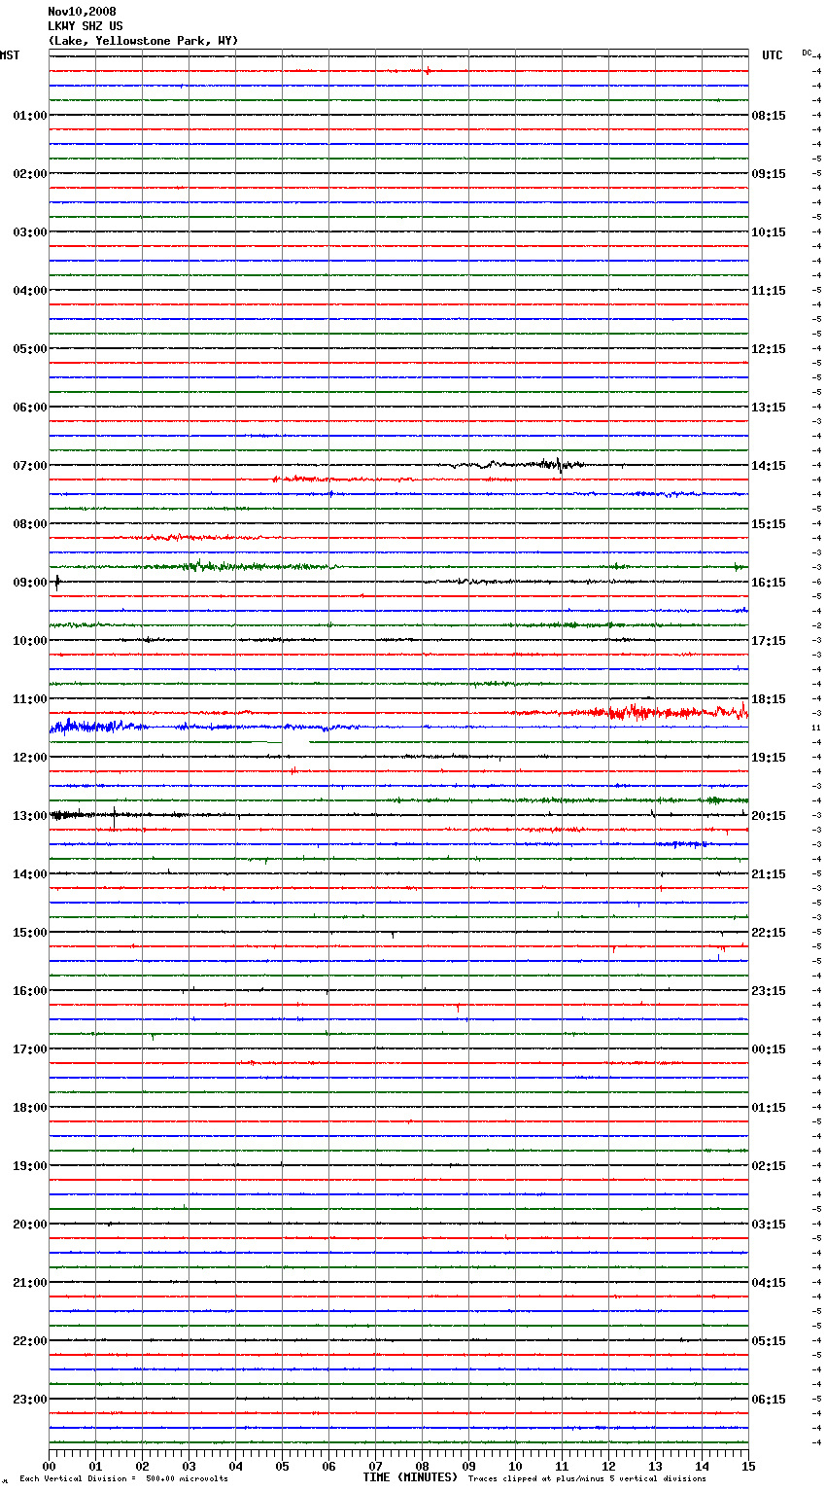The width and height of the screenshot is (826, 1492).
Task: Select the 08:00 MST row label
Action: click(x=29, y=524)
